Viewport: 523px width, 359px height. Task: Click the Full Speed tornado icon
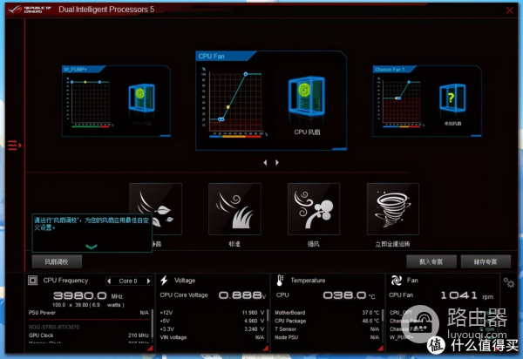click(x=391, y=209)
